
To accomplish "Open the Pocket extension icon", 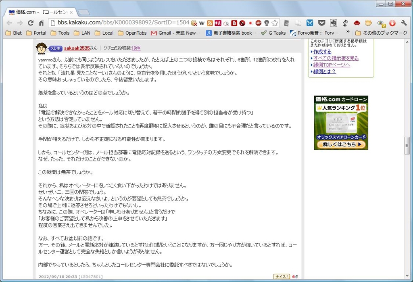I will pos(321,23).
